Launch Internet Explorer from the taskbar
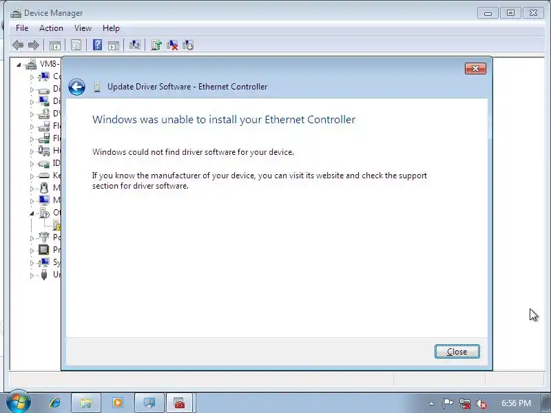 pyautogui.click(x=55, y=403)
